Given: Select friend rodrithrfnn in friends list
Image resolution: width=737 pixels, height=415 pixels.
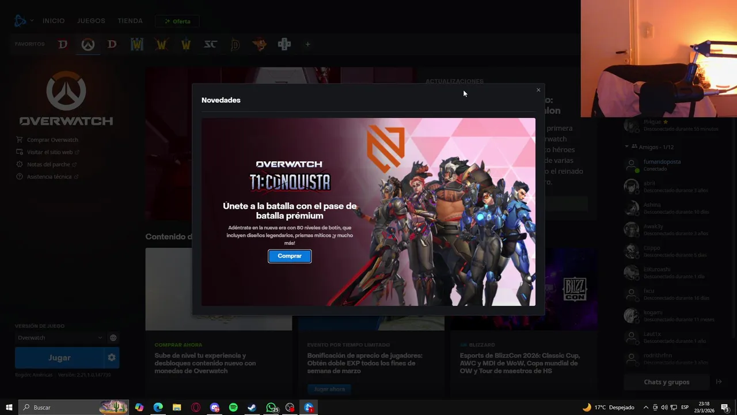Looking at the screenshot, I should pyautogui.click(x=667, y=359).
